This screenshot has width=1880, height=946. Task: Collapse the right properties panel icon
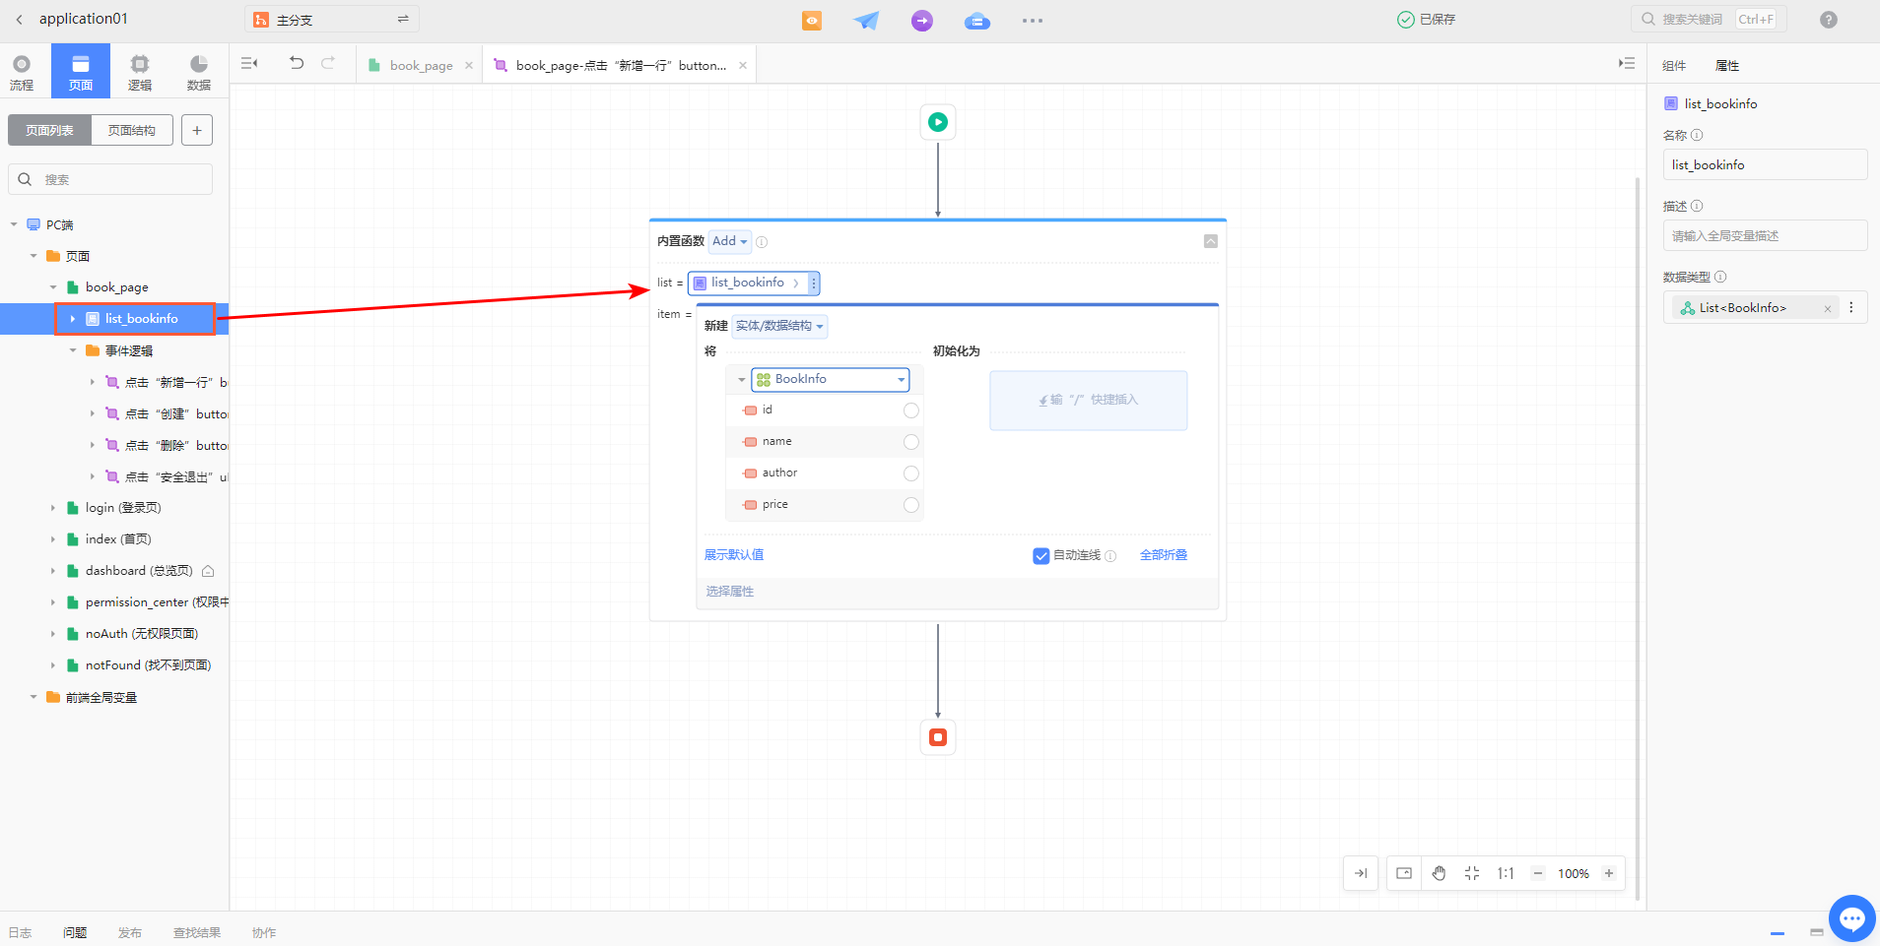(1627, 63)
